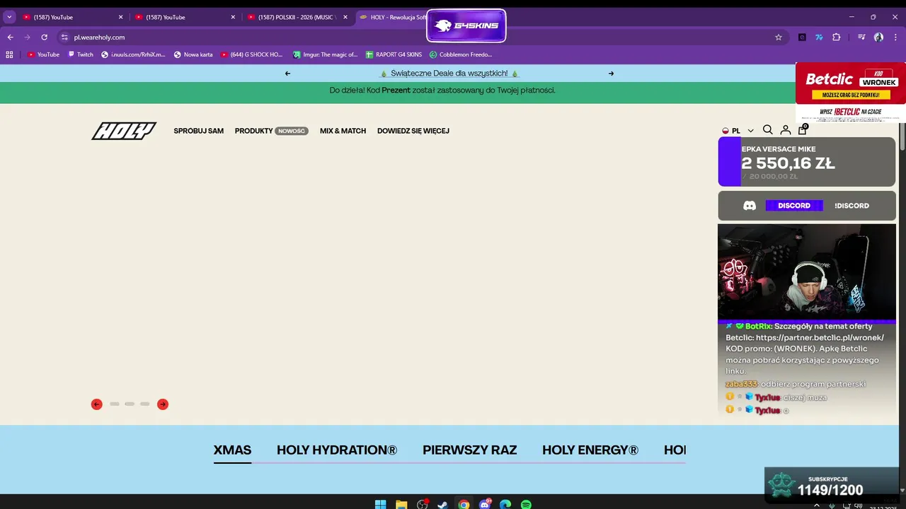906x509 pixels.
Task: Show next announcement with right black arrow
Action: point(611,74)
